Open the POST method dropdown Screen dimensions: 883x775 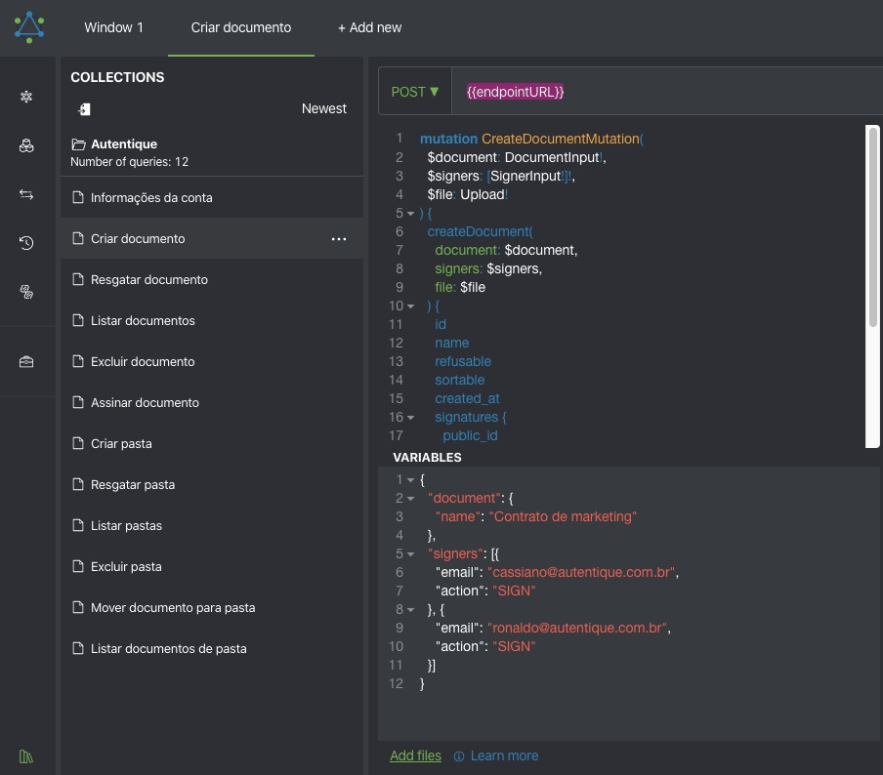[415, 92]
